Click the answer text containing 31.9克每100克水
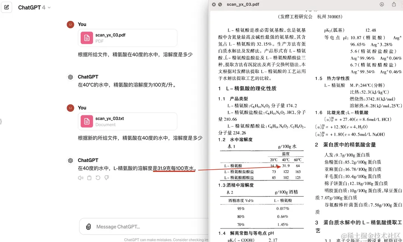This screenshot has width=403, height=242. [138, 168]
